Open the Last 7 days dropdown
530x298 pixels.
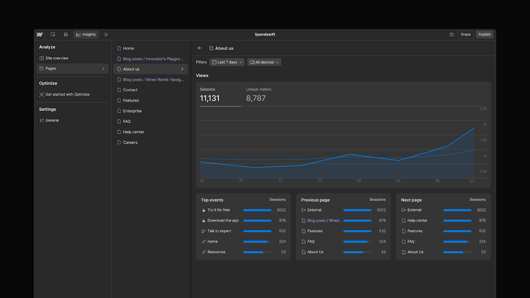click(x=227, y=62)
